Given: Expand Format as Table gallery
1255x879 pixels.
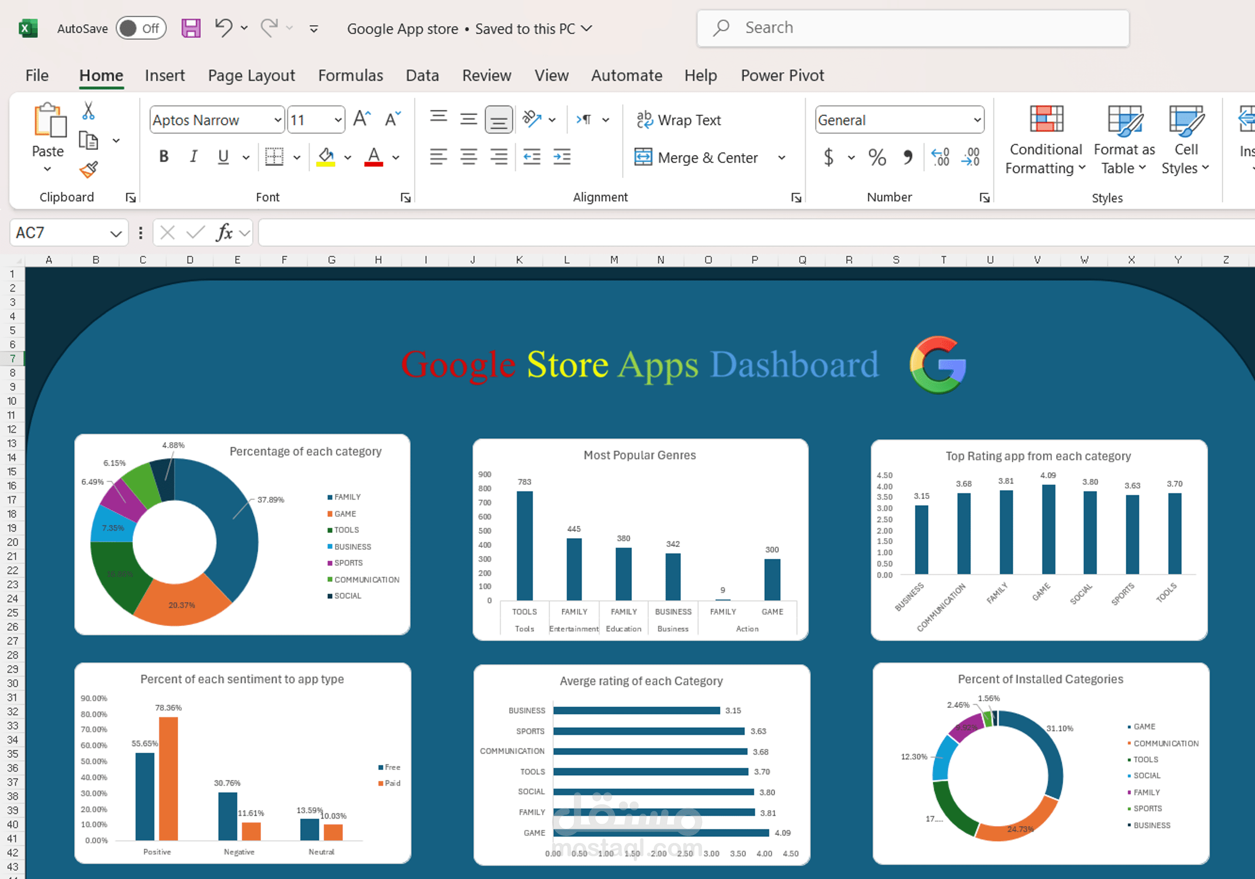Looking at the screenshot, I should (1124, 140).
